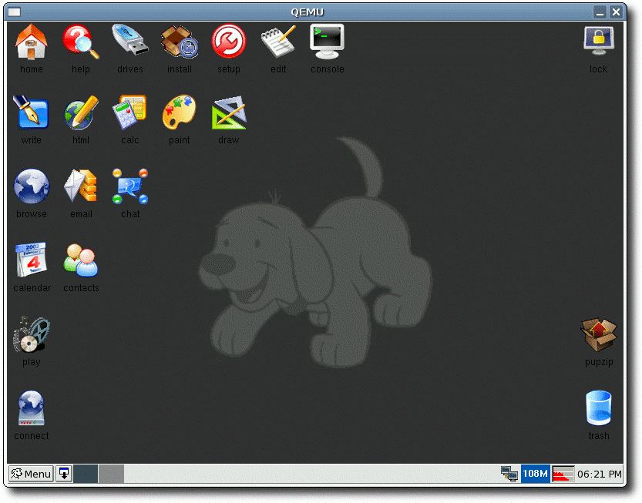642x503 pixels.
Task: Launch the write word processor icon
Action: (31, 112)
